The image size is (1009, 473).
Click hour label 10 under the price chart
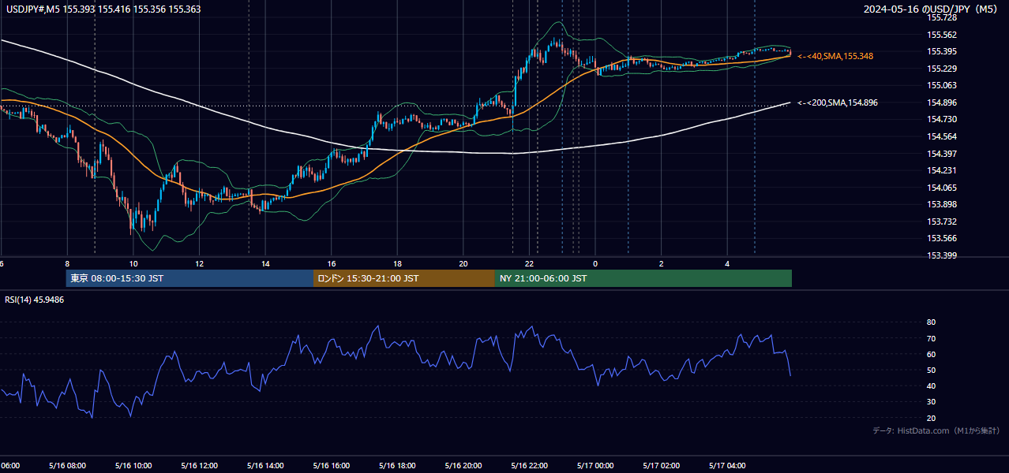[x=133, y=263]
